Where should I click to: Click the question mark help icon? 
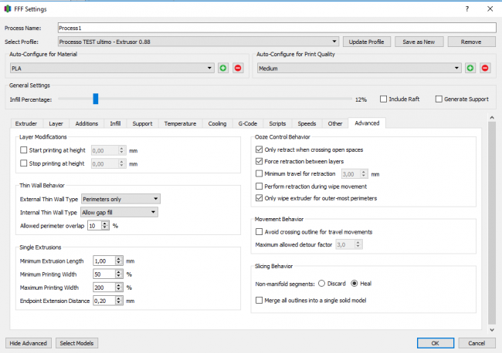[466, 8]
